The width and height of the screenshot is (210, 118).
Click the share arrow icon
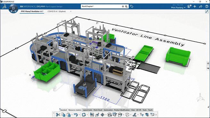[201, 6]
